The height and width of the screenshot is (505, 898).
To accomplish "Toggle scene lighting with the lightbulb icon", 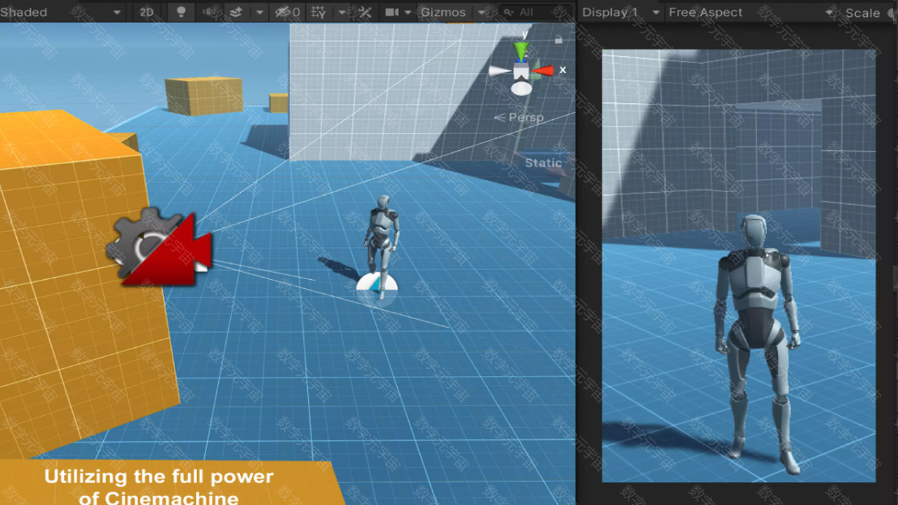I will 181,12.
